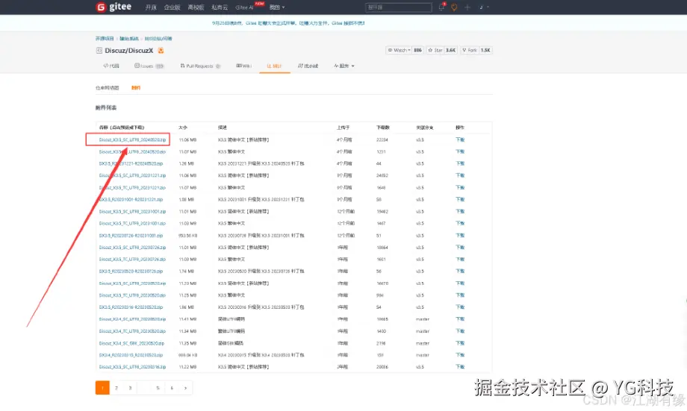Select the orange 附件 sub-tab

(136, 88)
